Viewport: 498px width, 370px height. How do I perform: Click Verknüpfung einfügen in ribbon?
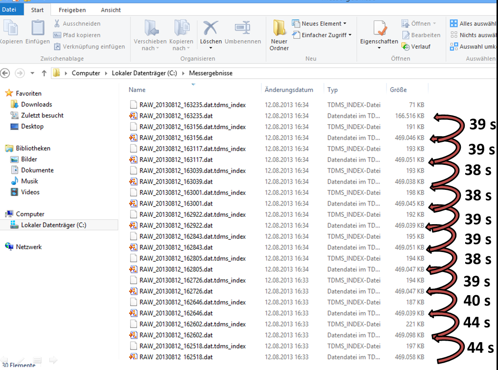tap(89, 46)
